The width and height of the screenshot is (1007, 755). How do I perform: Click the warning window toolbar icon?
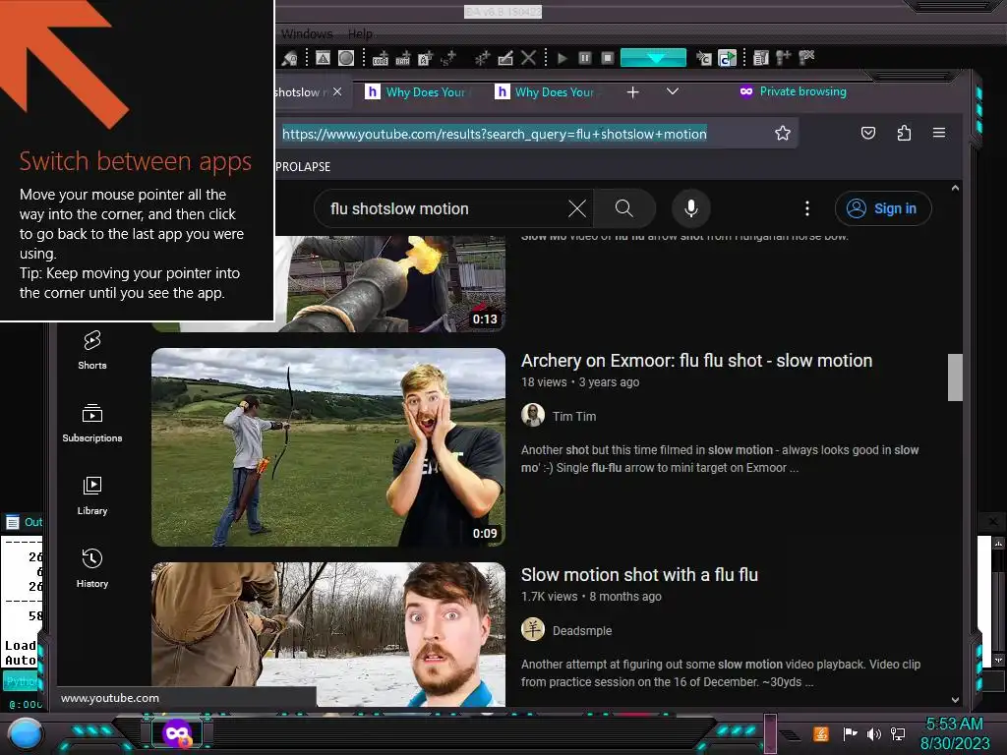(323, 58)
